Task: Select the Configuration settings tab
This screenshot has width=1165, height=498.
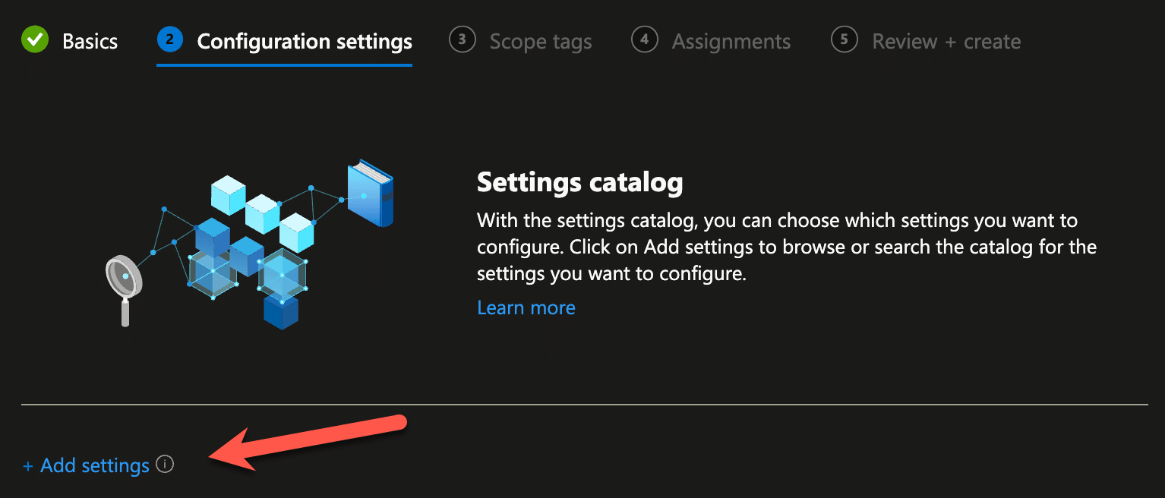Action: click(304, 40)
